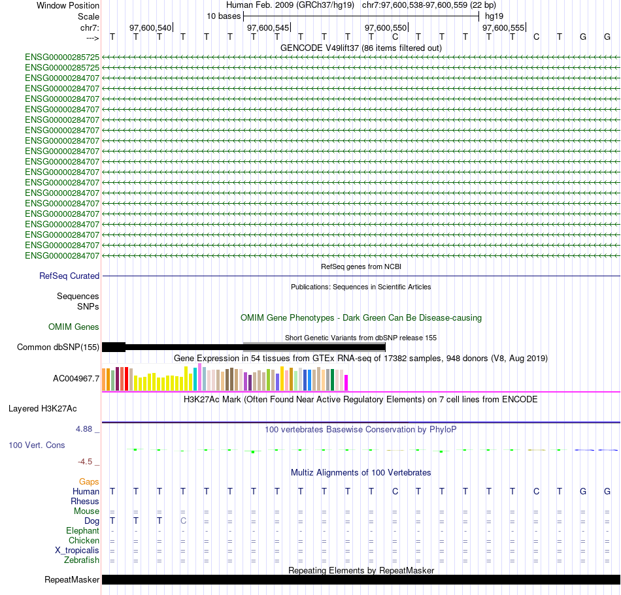Viewport: 621px width, 595px height.
Task: Click the chr7:97,600,538-97,600,559 (22 bp) position text
Action: pos(429,5)
